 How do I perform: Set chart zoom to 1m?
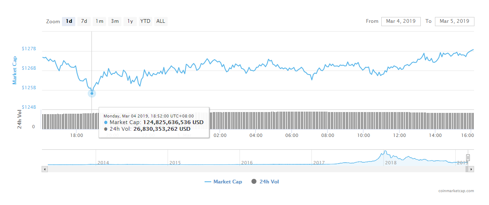99,21
